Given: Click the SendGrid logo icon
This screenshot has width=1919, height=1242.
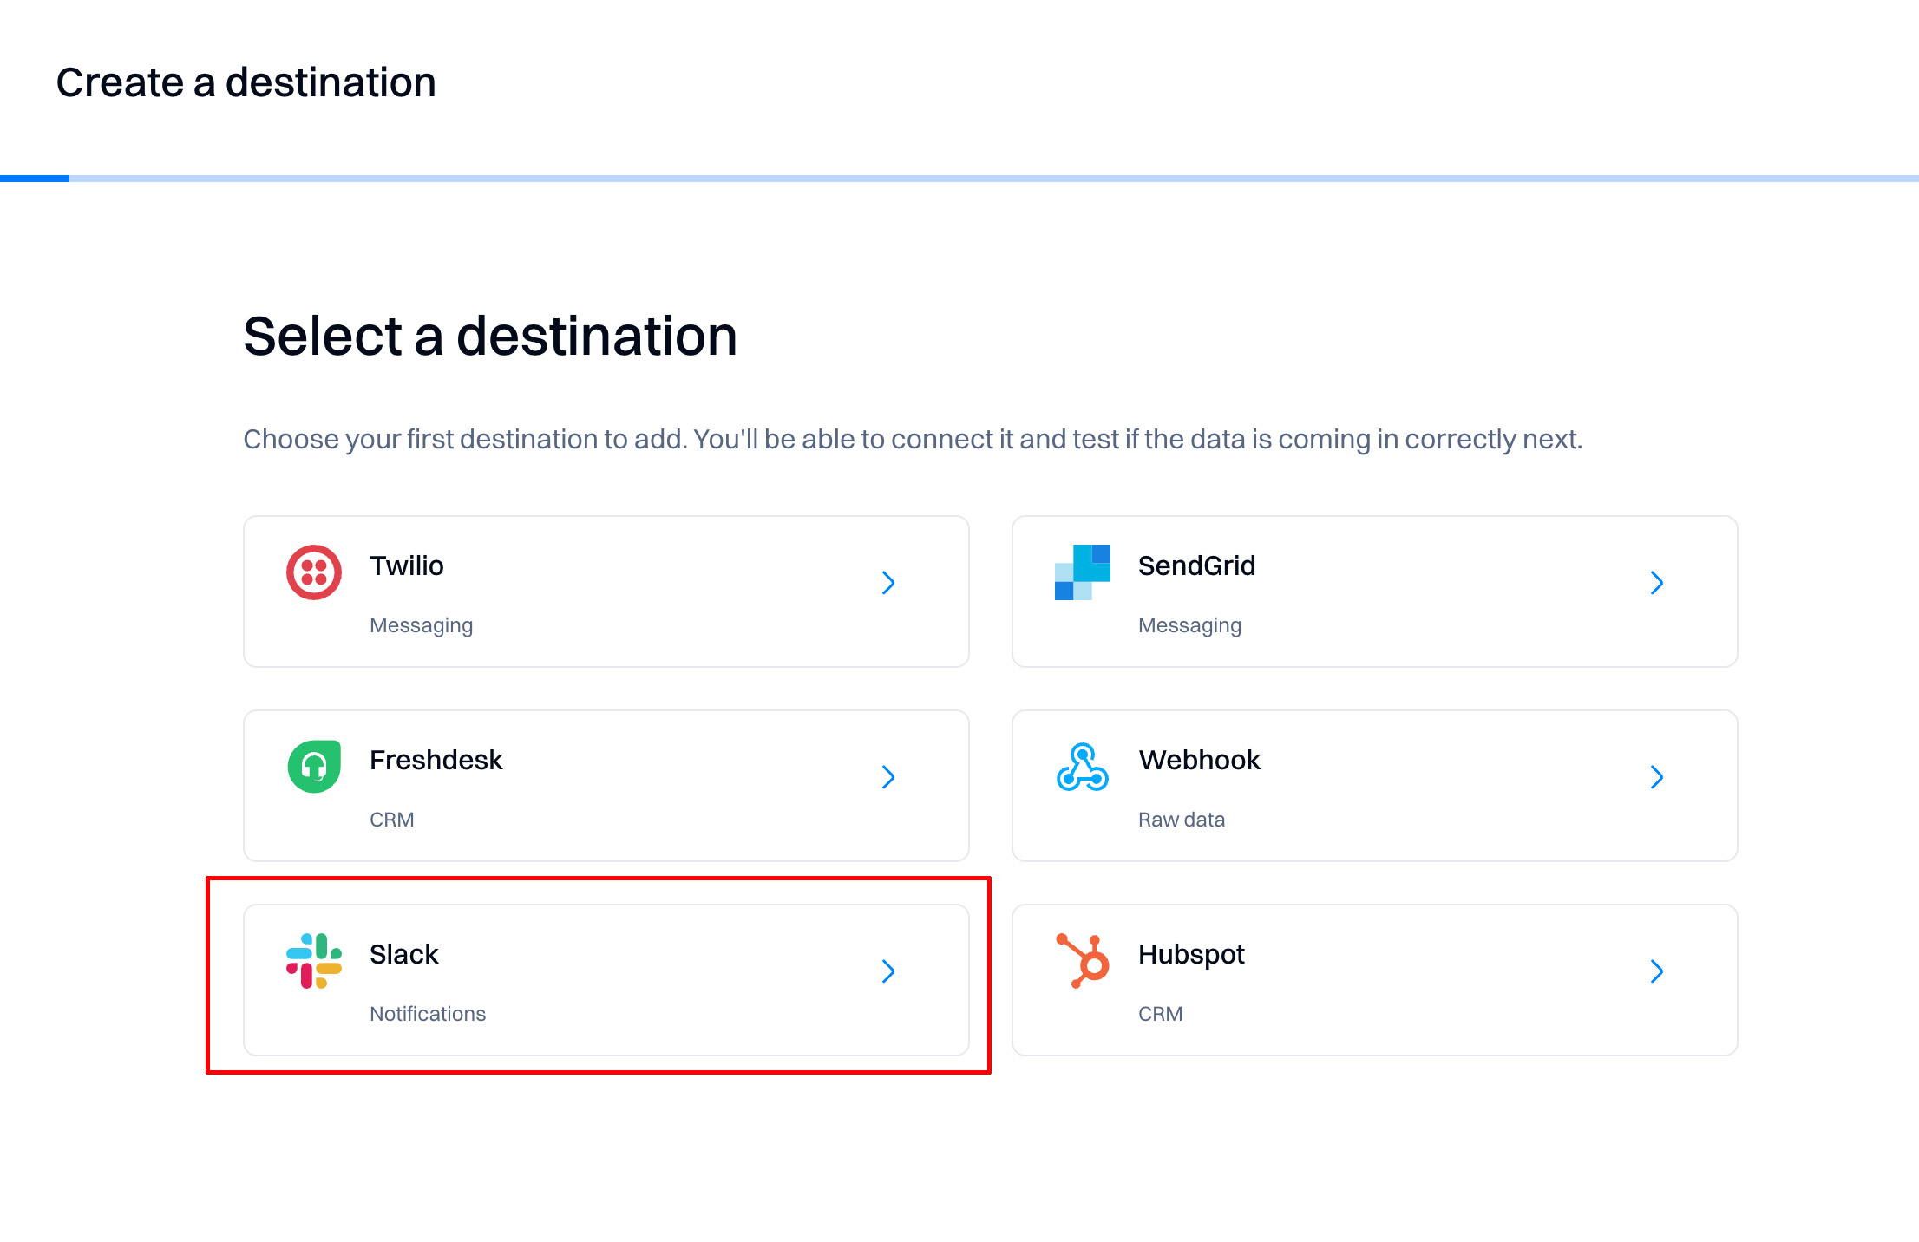Looking at the screenshot, I should tap(1082, 572).
